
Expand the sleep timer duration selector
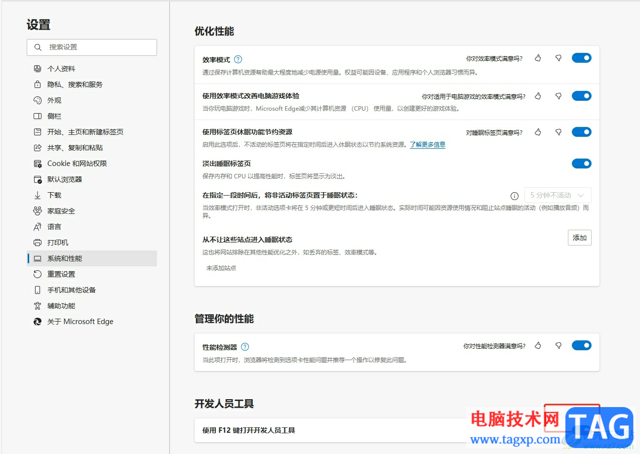558,195
